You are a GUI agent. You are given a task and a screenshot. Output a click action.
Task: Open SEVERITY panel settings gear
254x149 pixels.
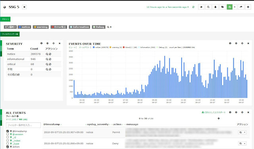(x=48, y=43)
